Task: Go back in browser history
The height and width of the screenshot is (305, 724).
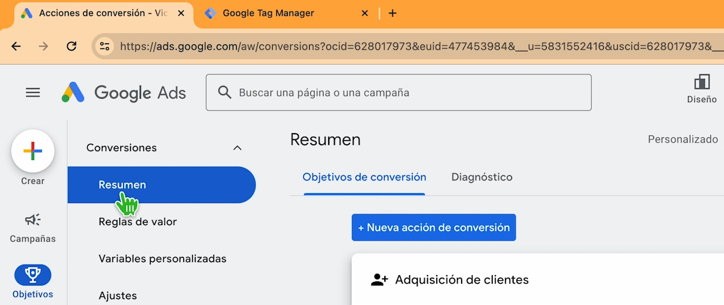Action: click(16, 46)
